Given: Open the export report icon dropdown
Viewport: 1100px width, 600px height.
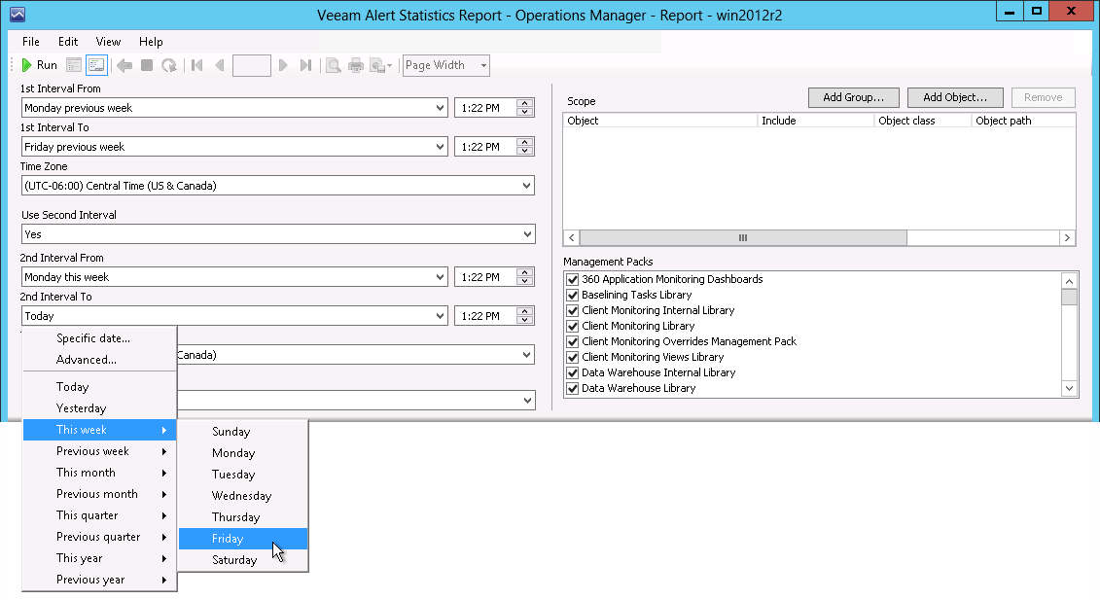Looking at the screenshot, I should [x=381, y=65].
